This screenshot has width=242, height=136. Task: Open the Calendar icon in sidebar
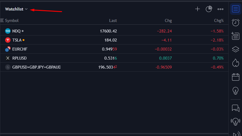[x=235, y=77]
